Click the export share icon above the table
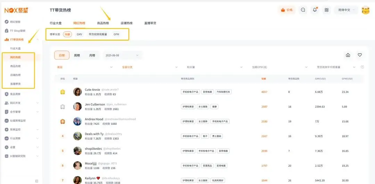The width and height of the screenshot is (375, 184). (348, 55)
